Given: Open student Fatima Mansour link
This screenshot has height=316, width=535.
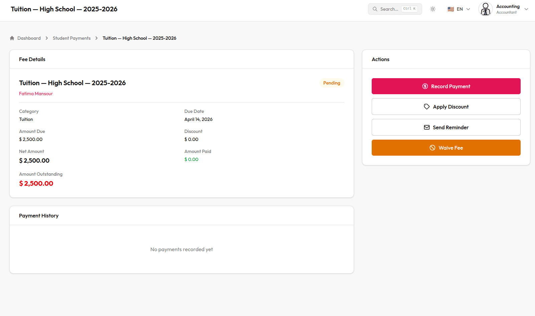Looking at the screenshot, I should click(x=36, y=94).
